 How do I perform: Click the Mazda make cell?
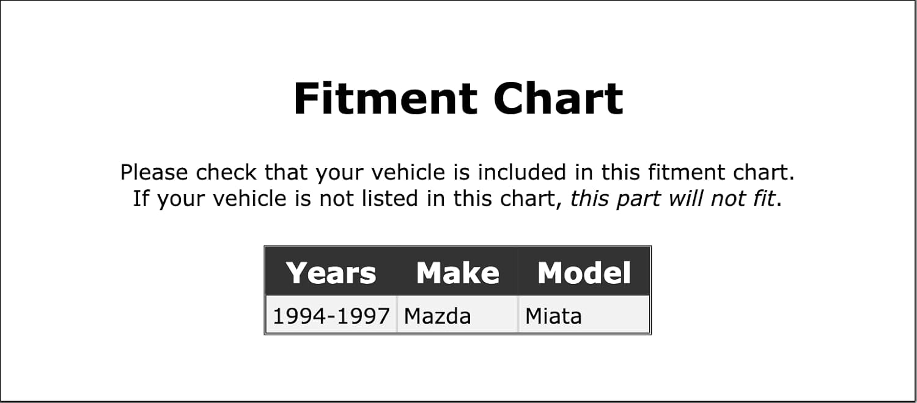coord(457,315)
